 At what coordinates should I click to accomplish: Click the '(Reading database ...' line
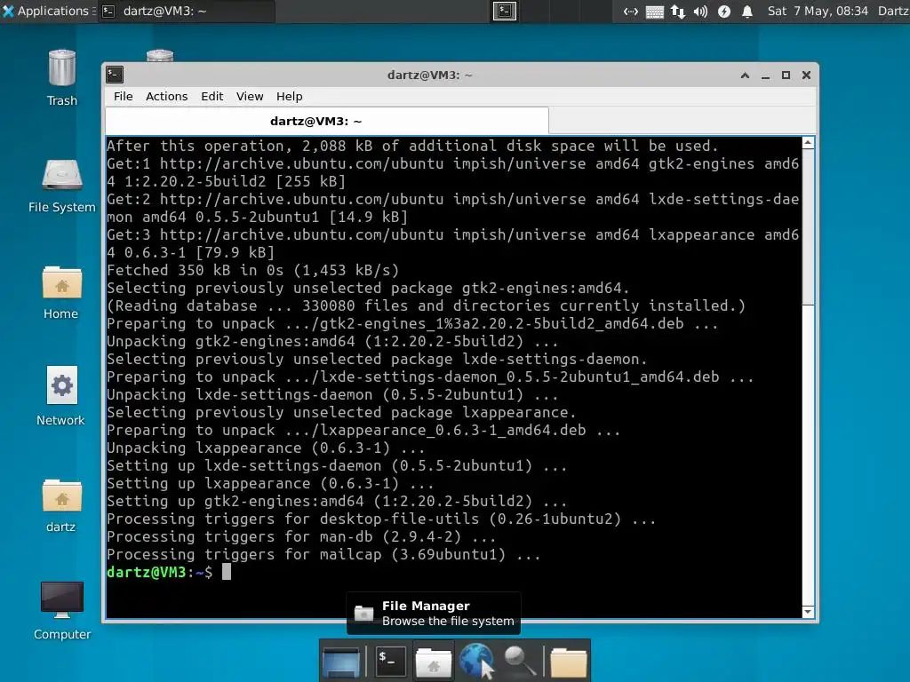[426, 305]
